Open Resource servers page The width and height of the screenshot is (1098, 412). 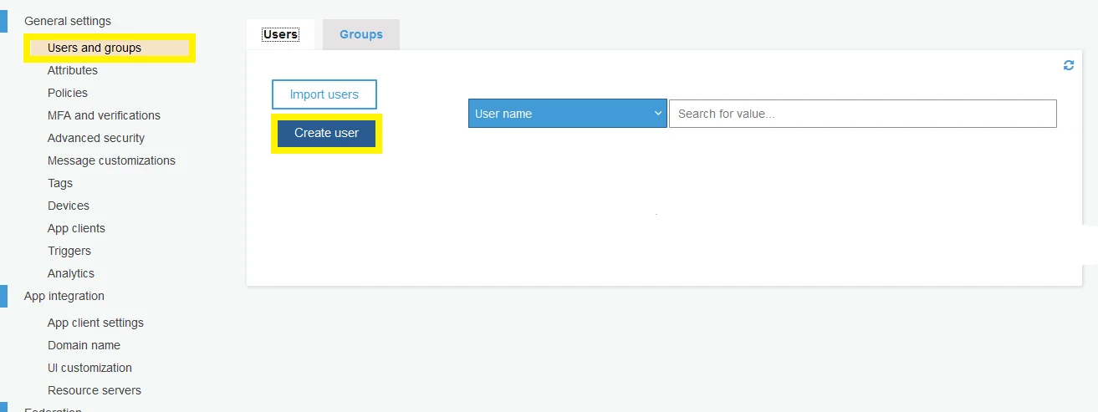coord(94,390)
